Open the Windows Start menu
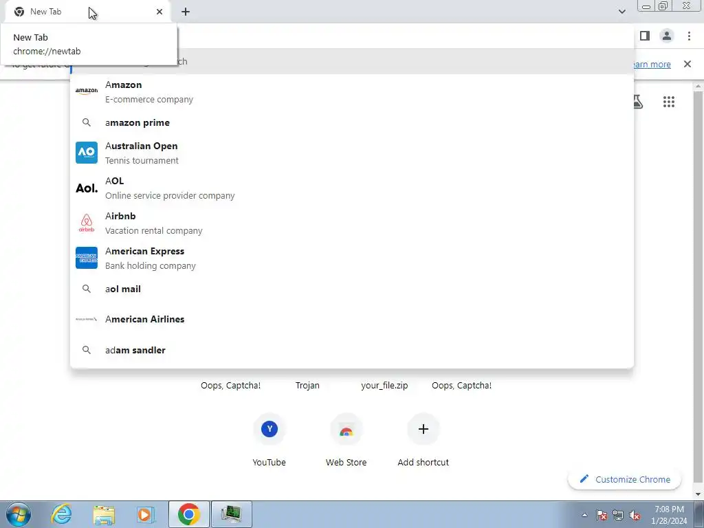This screenshot has width=704, height=528. pos(19,514)
